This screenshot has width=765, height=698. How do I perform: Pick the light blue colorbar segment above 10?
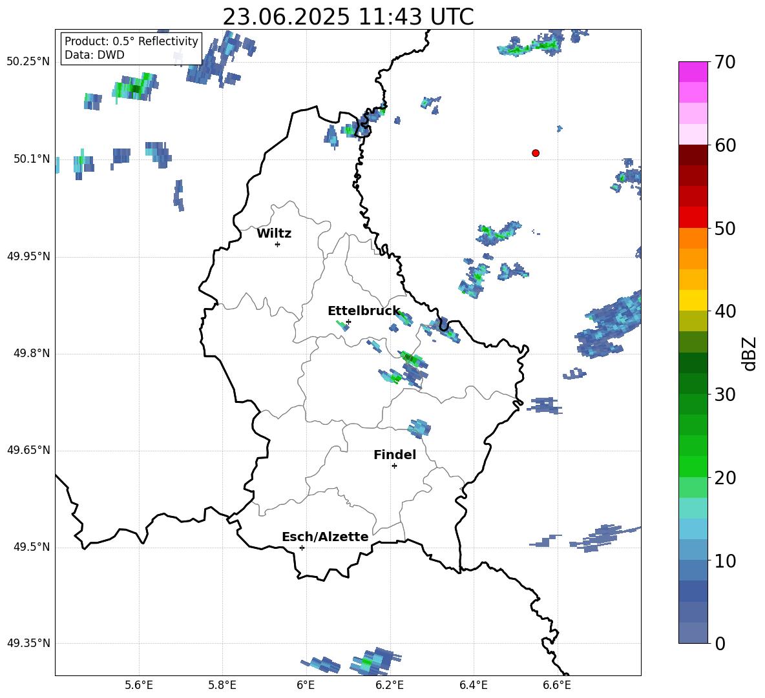(x=693, y=529)
